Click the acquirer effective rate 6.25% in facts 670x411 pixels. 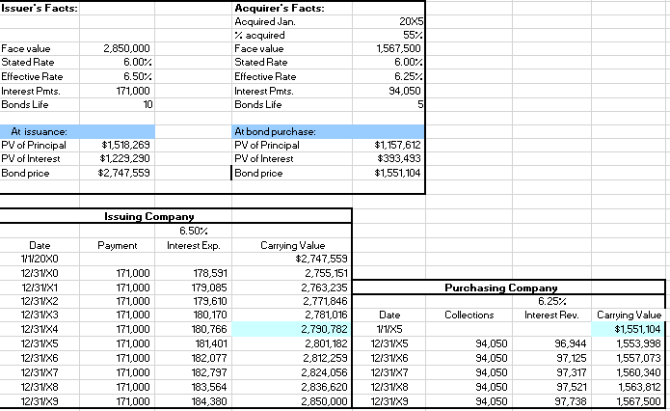pos(409,77)
